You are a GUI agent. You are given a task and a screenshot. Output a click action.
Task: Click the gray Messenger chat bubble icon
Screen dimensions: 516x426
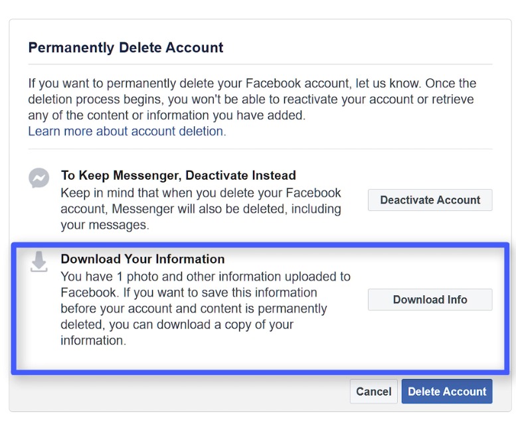point(39,178)
